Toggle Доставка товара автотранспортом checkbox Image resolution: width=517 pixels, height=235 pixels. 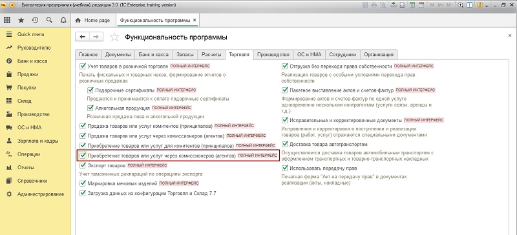pyautogui.click(x=285, y=144)
